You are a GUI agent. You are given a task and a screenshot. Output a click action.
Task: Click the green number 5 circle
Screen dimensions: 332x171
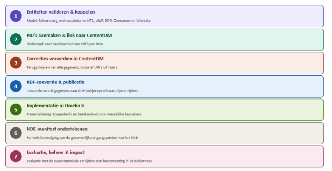click(x=16, y=109)
